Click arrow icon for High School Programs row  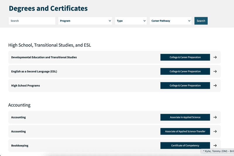(215, 86)
